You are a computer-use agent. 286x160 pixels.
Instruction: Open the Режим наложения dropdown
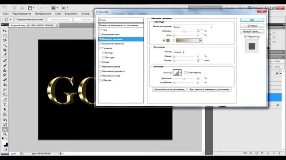pyautogui.click(x=193, y=27)
